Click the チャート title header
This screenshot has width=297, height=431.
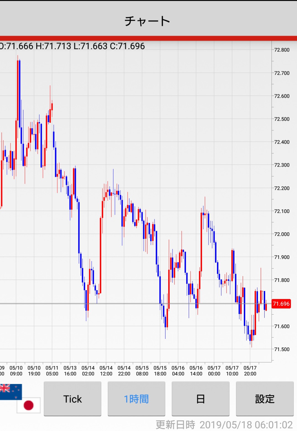point(147,21)
